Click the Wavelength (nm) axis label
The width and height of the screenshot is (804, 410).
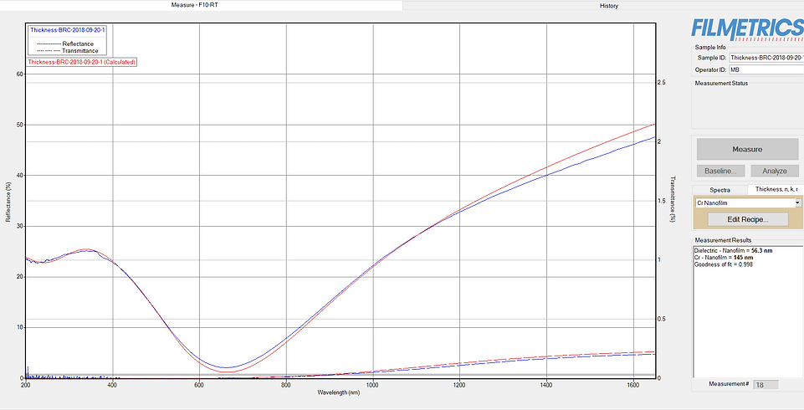[x=341, y=392]
